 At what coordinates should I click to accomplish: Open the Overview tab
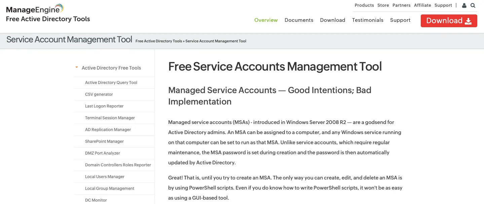pyautogui.click(x=266, y=20)
